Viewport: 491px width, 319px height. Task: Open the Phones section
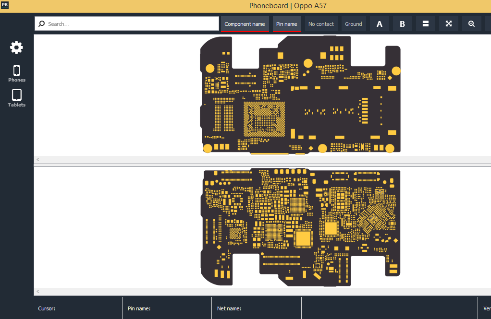tap(17, 74)
